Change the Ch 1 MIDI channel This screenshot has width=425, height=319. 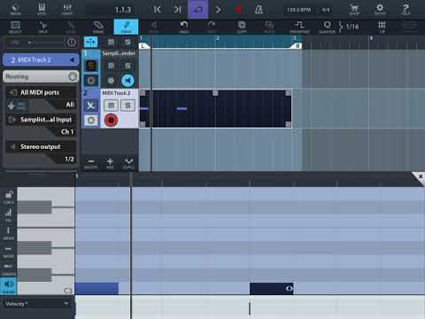coord(67,132)
